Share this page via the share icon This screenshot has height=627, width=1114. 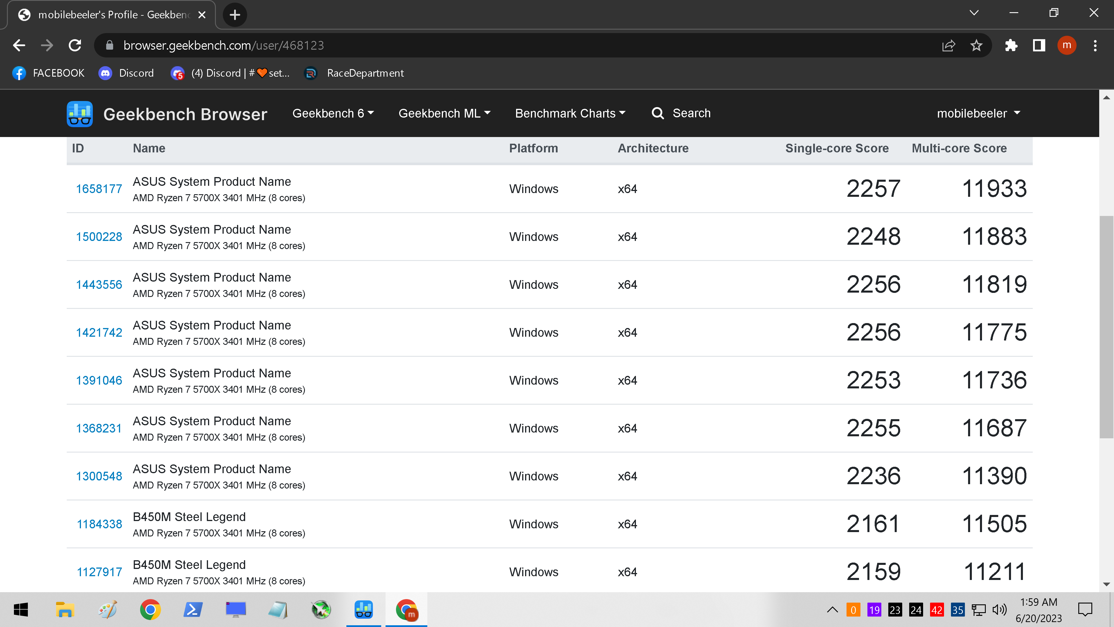point(948,45)
